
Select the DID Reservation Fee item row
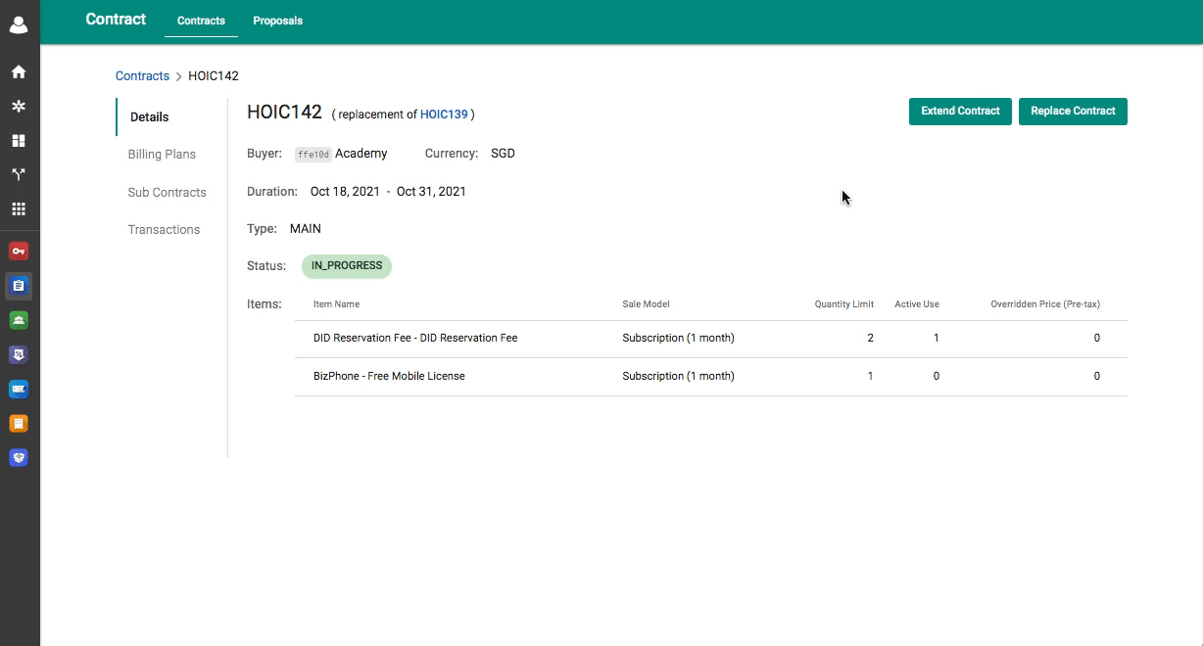(x=711, y=339)
